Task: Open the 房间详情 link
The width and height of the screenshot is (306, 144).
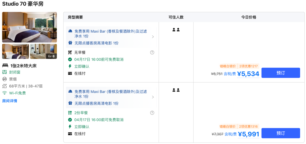Action: 10,101
